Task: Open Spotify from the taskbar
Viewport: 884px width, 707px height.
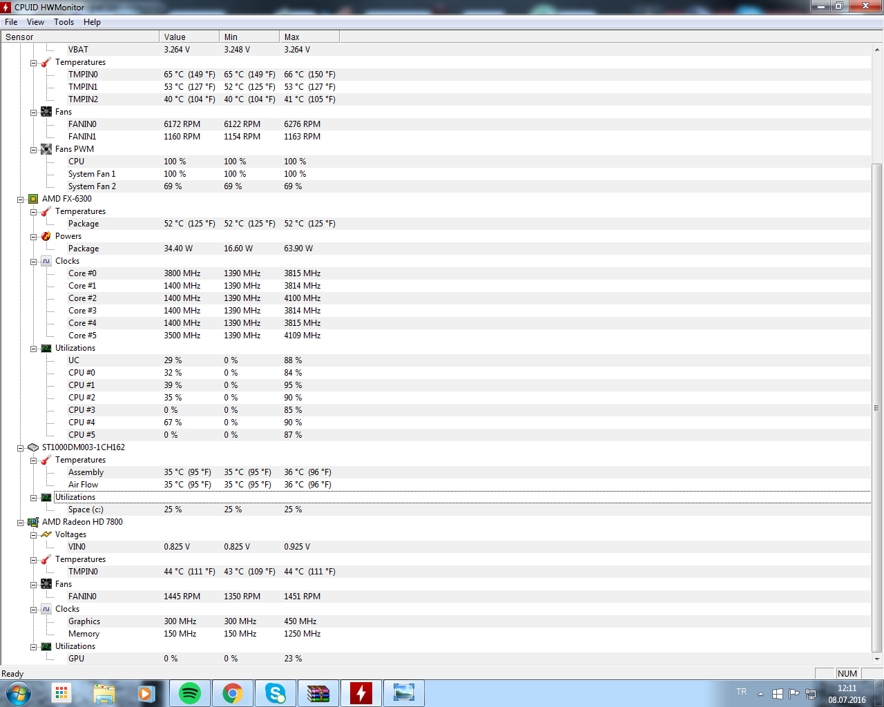Action: (x=190, y=693)
